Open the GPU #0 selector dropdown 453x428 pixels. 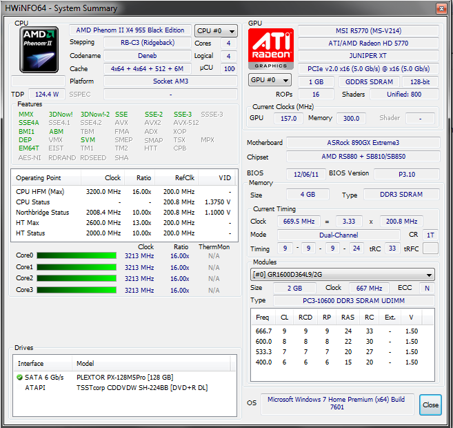tap(270, 80)
